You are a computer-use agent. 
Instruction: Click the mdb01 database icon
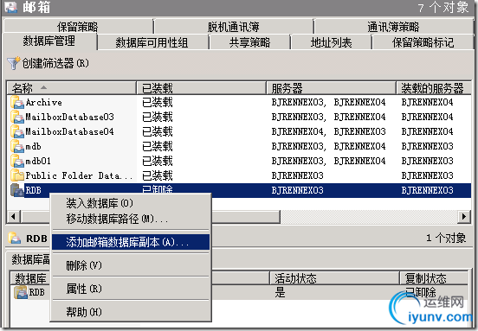pyautogui.click(x=17, y=161)
